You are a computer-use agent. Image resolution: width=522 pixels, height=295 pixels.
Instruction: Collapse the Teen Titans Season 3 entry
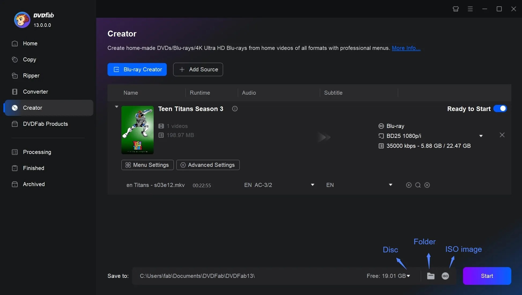[x=116, y=106]
